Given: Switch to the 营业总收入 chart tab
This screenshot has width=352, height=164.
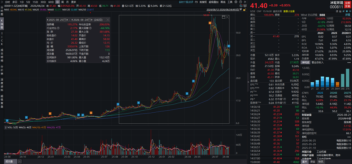Looking at the screenshot, I should coord(317,62).
